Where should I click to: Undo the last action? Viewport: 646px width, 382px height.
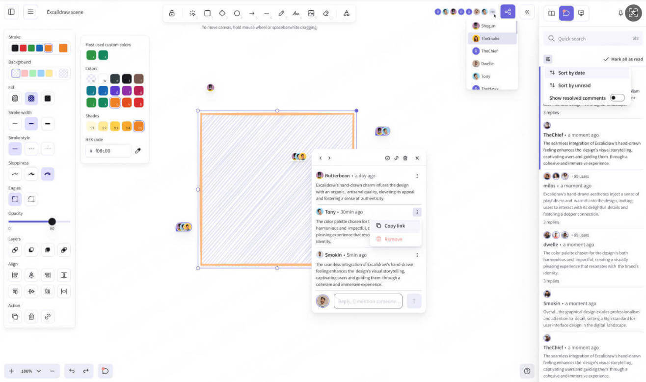click(x=72, y=371)
